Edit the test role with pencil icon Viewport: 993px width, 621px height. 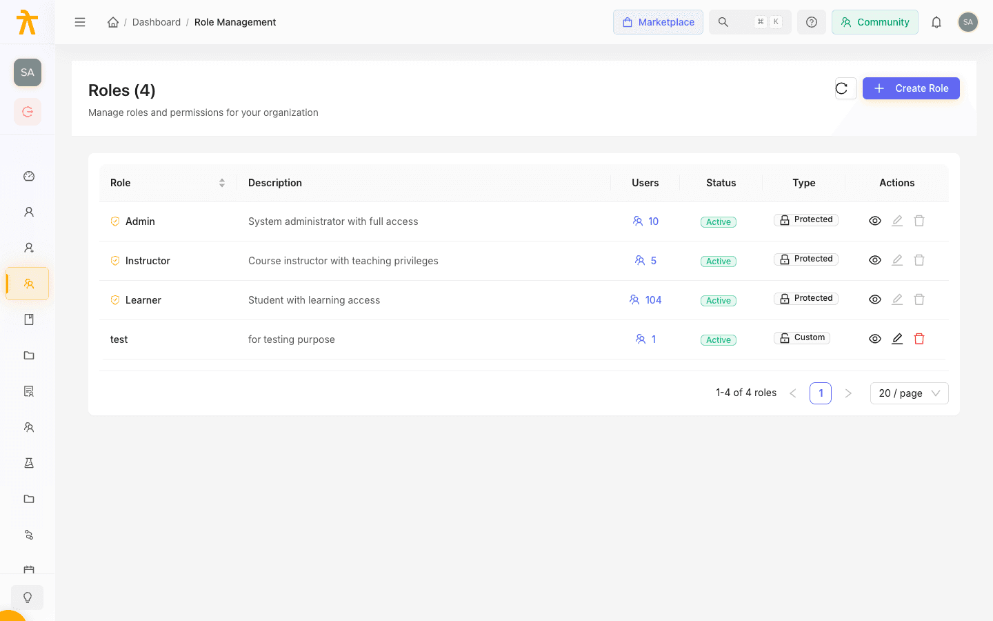897,339
